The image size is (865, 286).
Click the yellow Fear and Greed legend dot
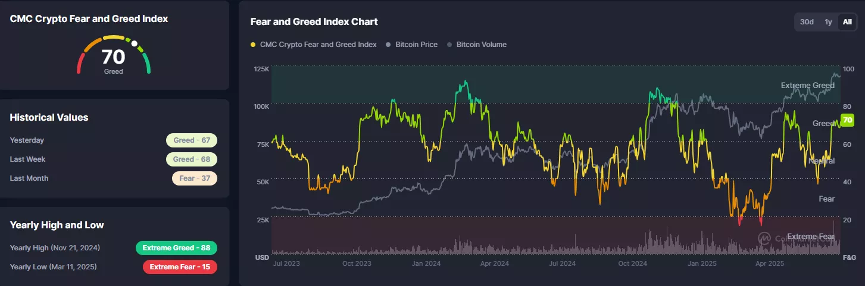[254, 45]
